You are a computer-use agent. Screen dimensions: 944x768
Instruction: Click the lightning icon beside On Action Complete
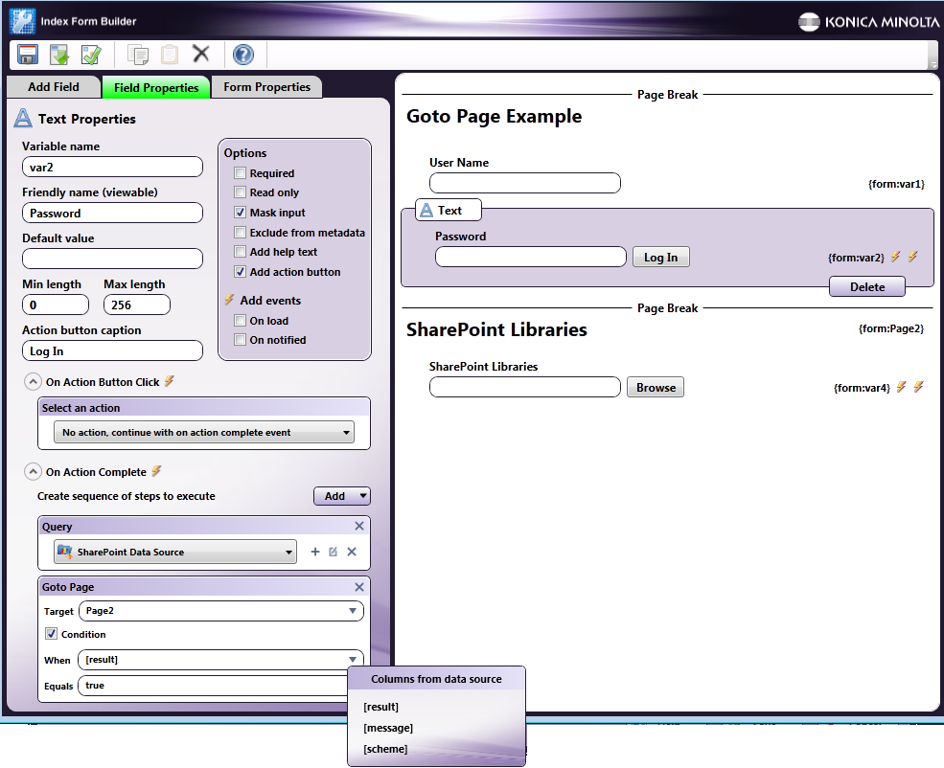coord(156,471)
